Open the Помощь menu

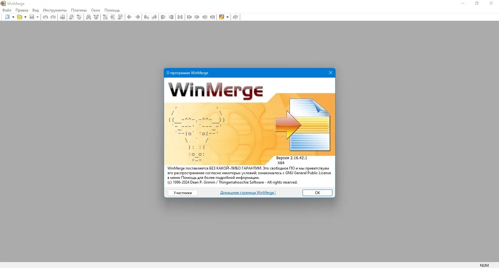coord(112,10)
